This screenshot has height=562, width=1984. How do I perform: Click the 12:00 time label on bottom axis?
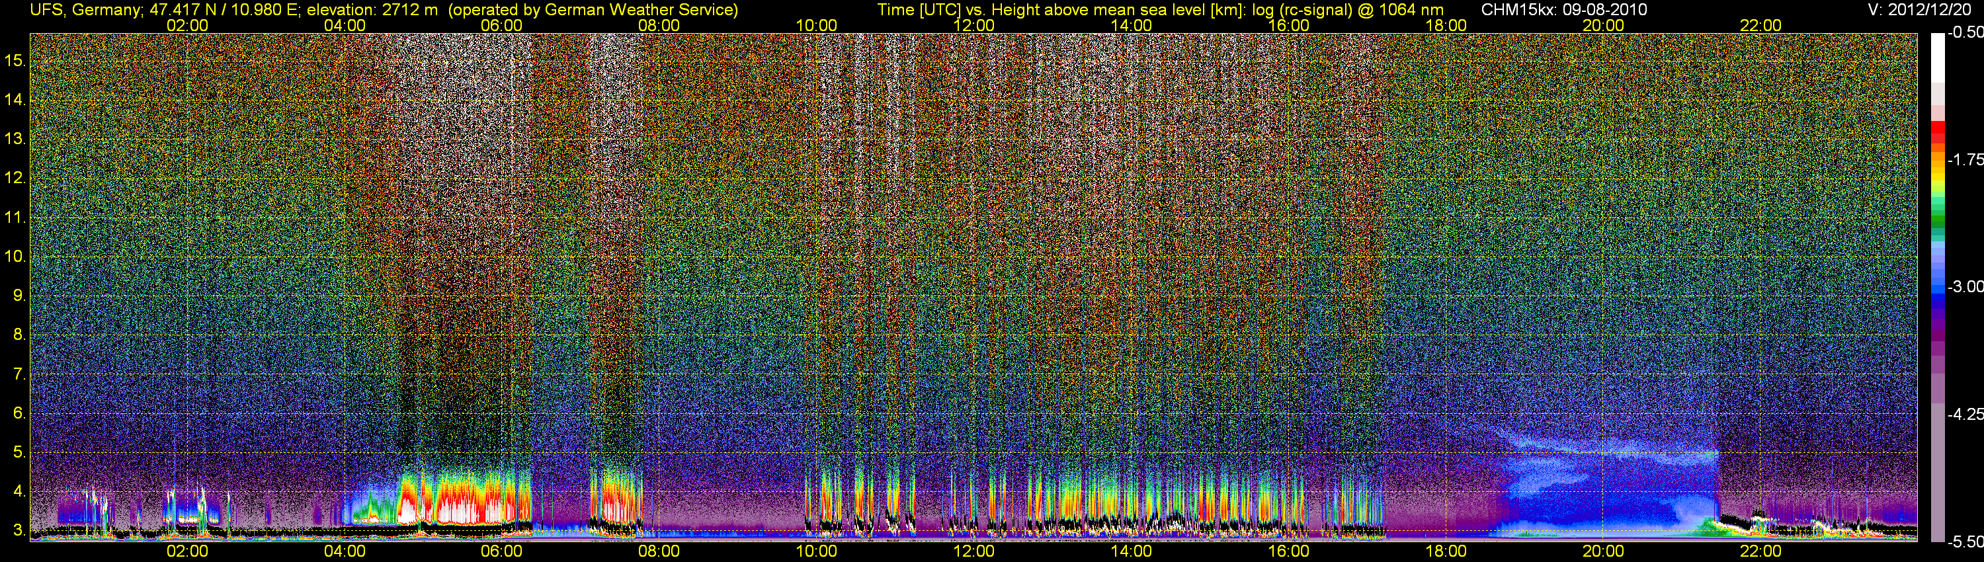point(973,551)
